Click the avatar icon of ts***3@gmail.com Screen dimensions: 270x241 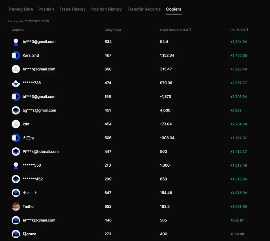16,42
